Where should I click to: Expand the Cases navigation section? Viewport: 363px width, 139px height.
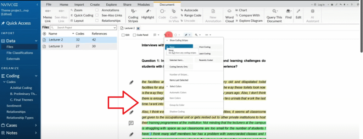[x=36, y=125]
